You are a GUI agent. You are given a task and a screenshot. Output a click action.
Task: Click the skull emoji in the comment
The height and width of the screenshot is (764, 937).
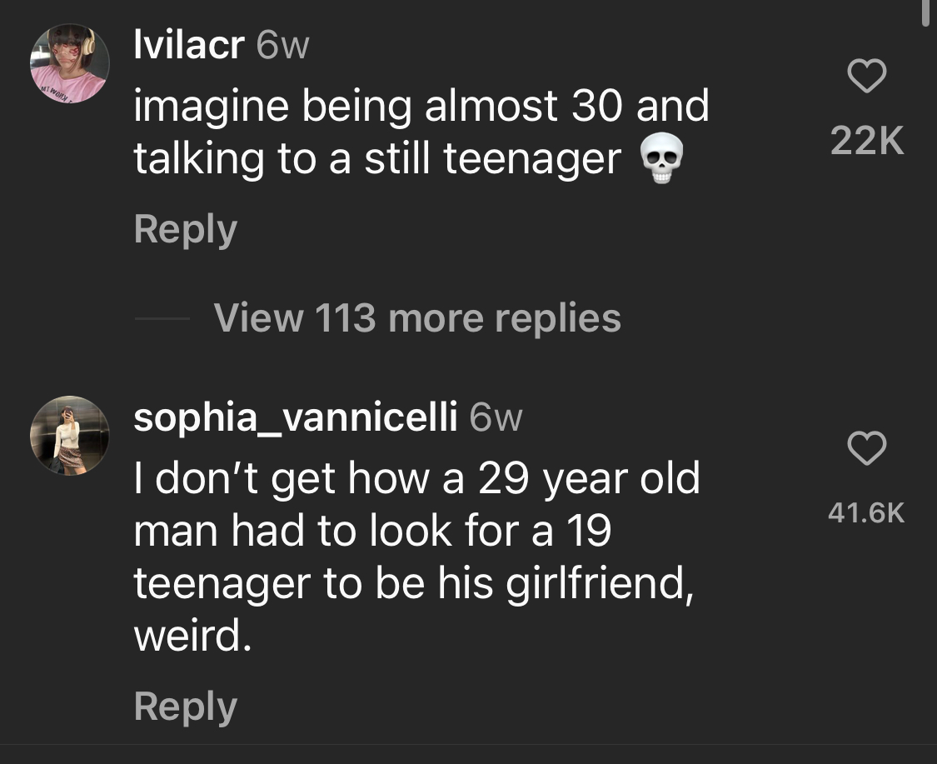pos(661,158)
